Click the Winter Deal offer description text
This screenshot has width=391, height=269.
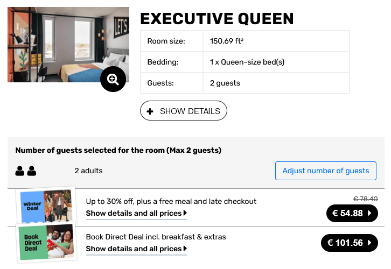tap(171, 202)
